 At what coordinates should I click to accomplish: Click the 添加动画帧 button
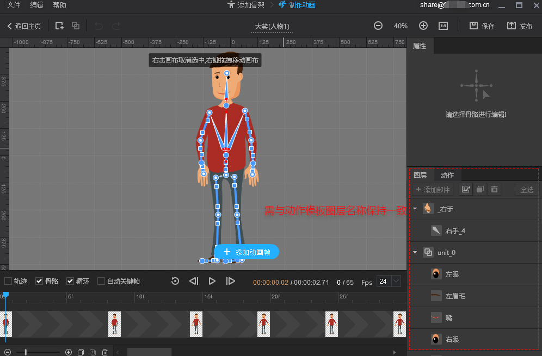click(x=247, y=252)
